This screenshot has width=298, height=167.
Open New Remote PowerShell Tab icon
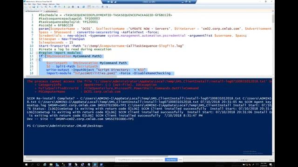point(78,7)
